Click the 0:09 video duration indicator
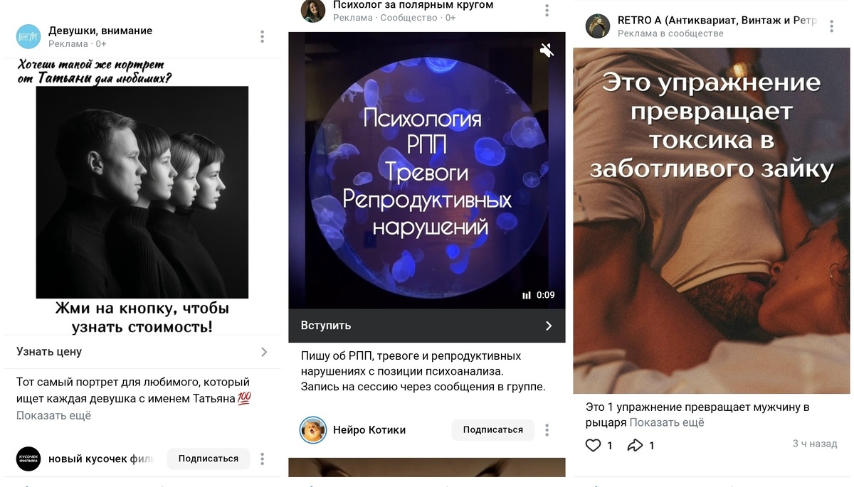Screen dimensions: 854x487 click(539, 295)
